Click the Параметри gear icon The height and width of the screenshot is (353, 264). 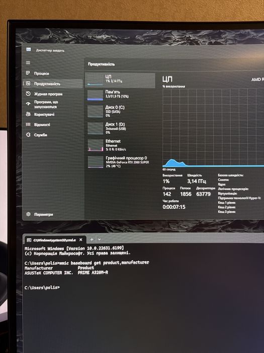[x=28, y=214]
